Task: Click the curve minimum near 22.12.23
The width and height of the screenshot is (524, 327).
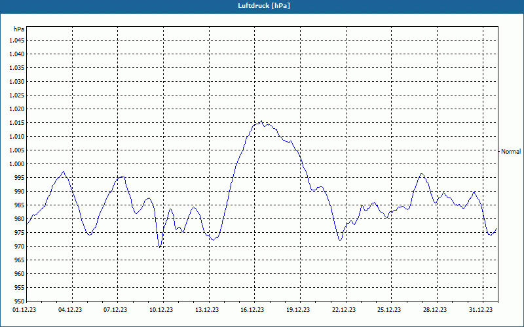Action: tap(340, 240)
